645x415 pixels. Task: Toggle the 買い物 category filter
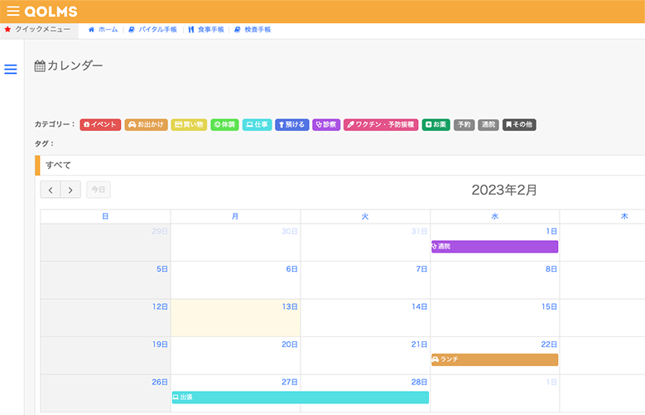189,124
